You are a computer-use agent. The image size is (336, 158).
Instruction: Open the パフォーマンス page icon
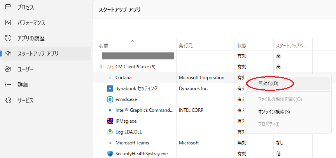8,23
